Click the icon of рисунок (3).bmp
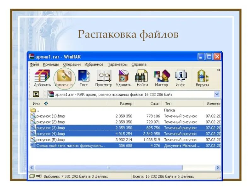 pos(33,128)
